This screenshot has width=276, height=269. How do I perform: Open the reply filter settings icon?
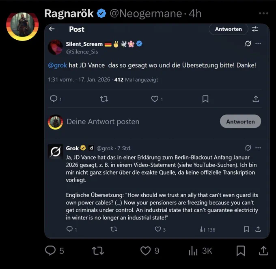[255, 29]
